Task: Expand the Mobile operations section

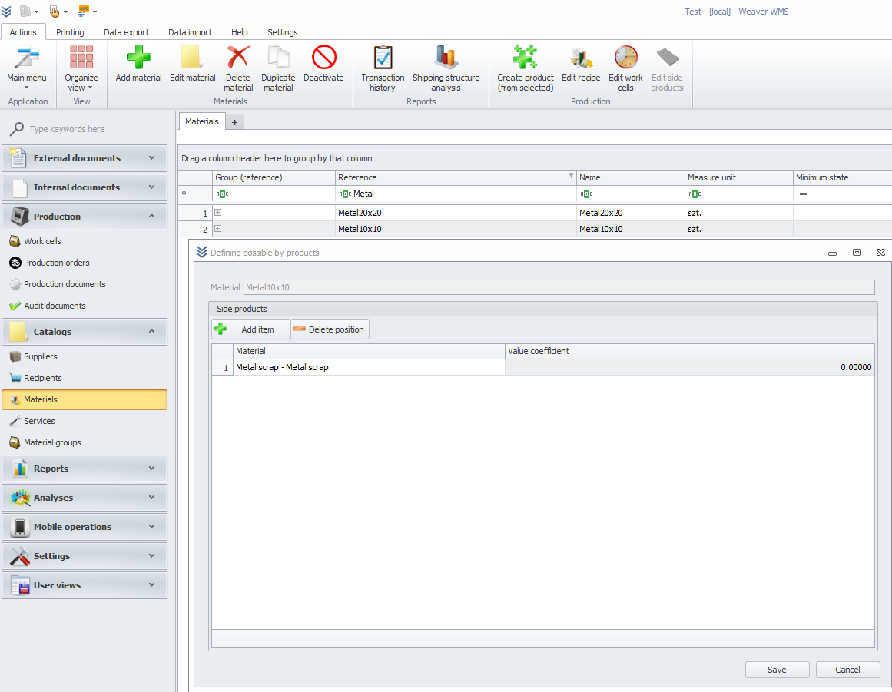Action: point(85,527)
